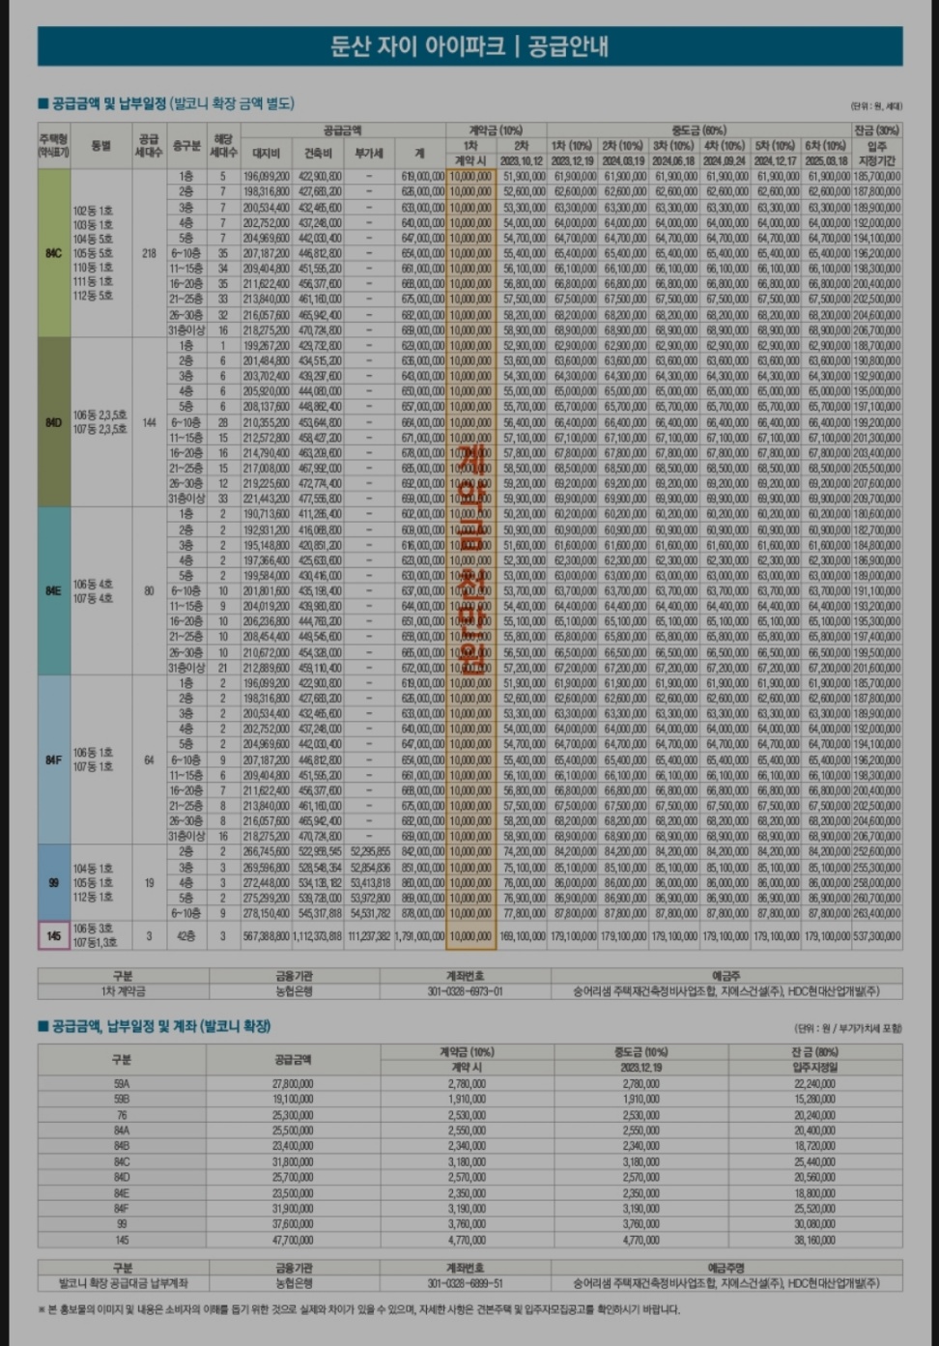The height and width of the screenshot is (1346, 939).
Task: Click the '주택형' column header
Action: 54,146
